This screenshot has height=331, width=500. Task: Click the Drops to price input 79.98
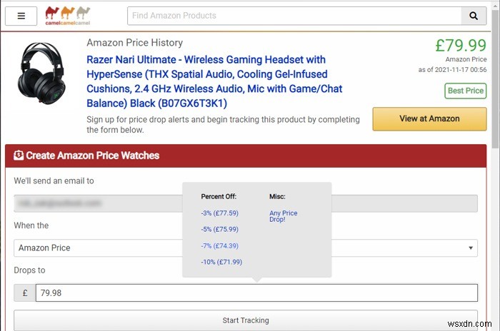pos(256,292)
